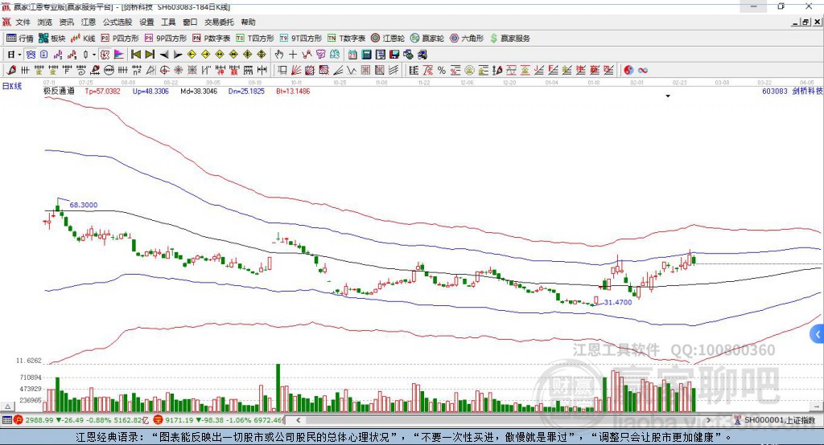The height and width of the screenshot is (445, 824).
Task: Open the calendar icon showing 21
Action: click(352, 55)
